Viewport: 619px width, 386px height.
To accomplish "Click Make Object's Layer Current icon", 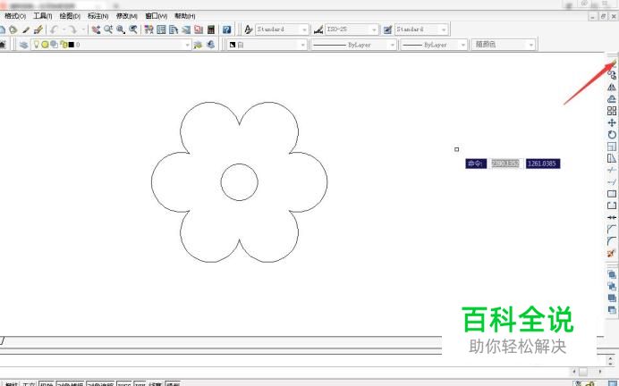I will (198, 45).
